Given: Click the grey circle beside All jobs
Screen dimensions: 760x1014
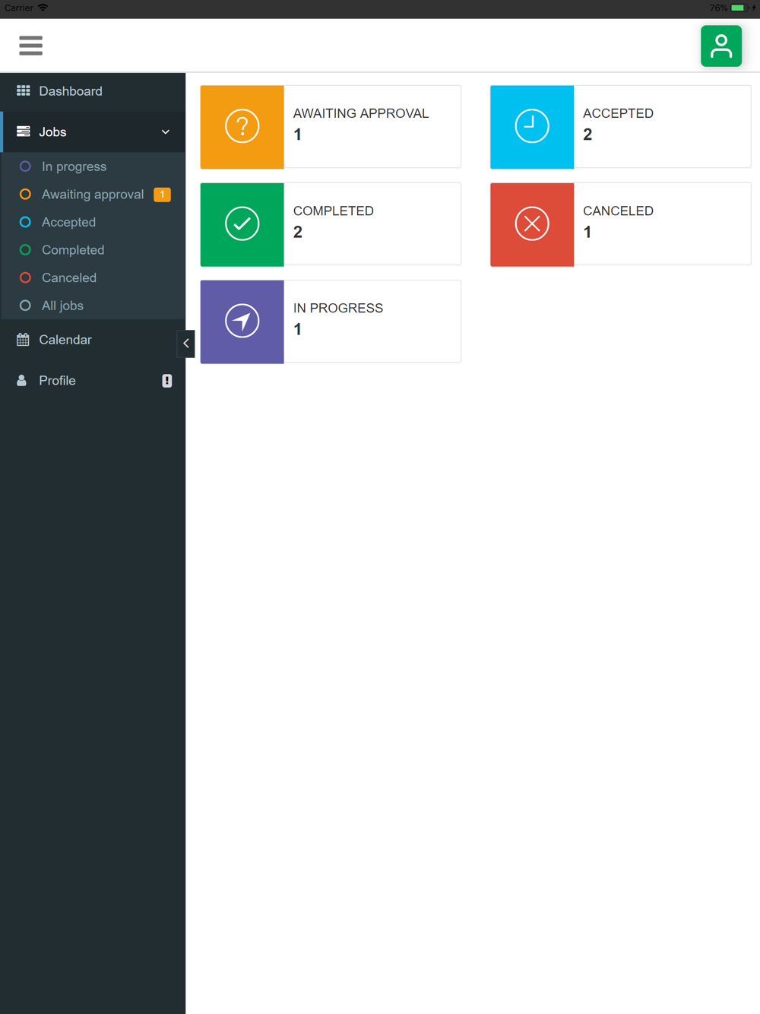Looking at the screenshot, I should tap(25, 306).
